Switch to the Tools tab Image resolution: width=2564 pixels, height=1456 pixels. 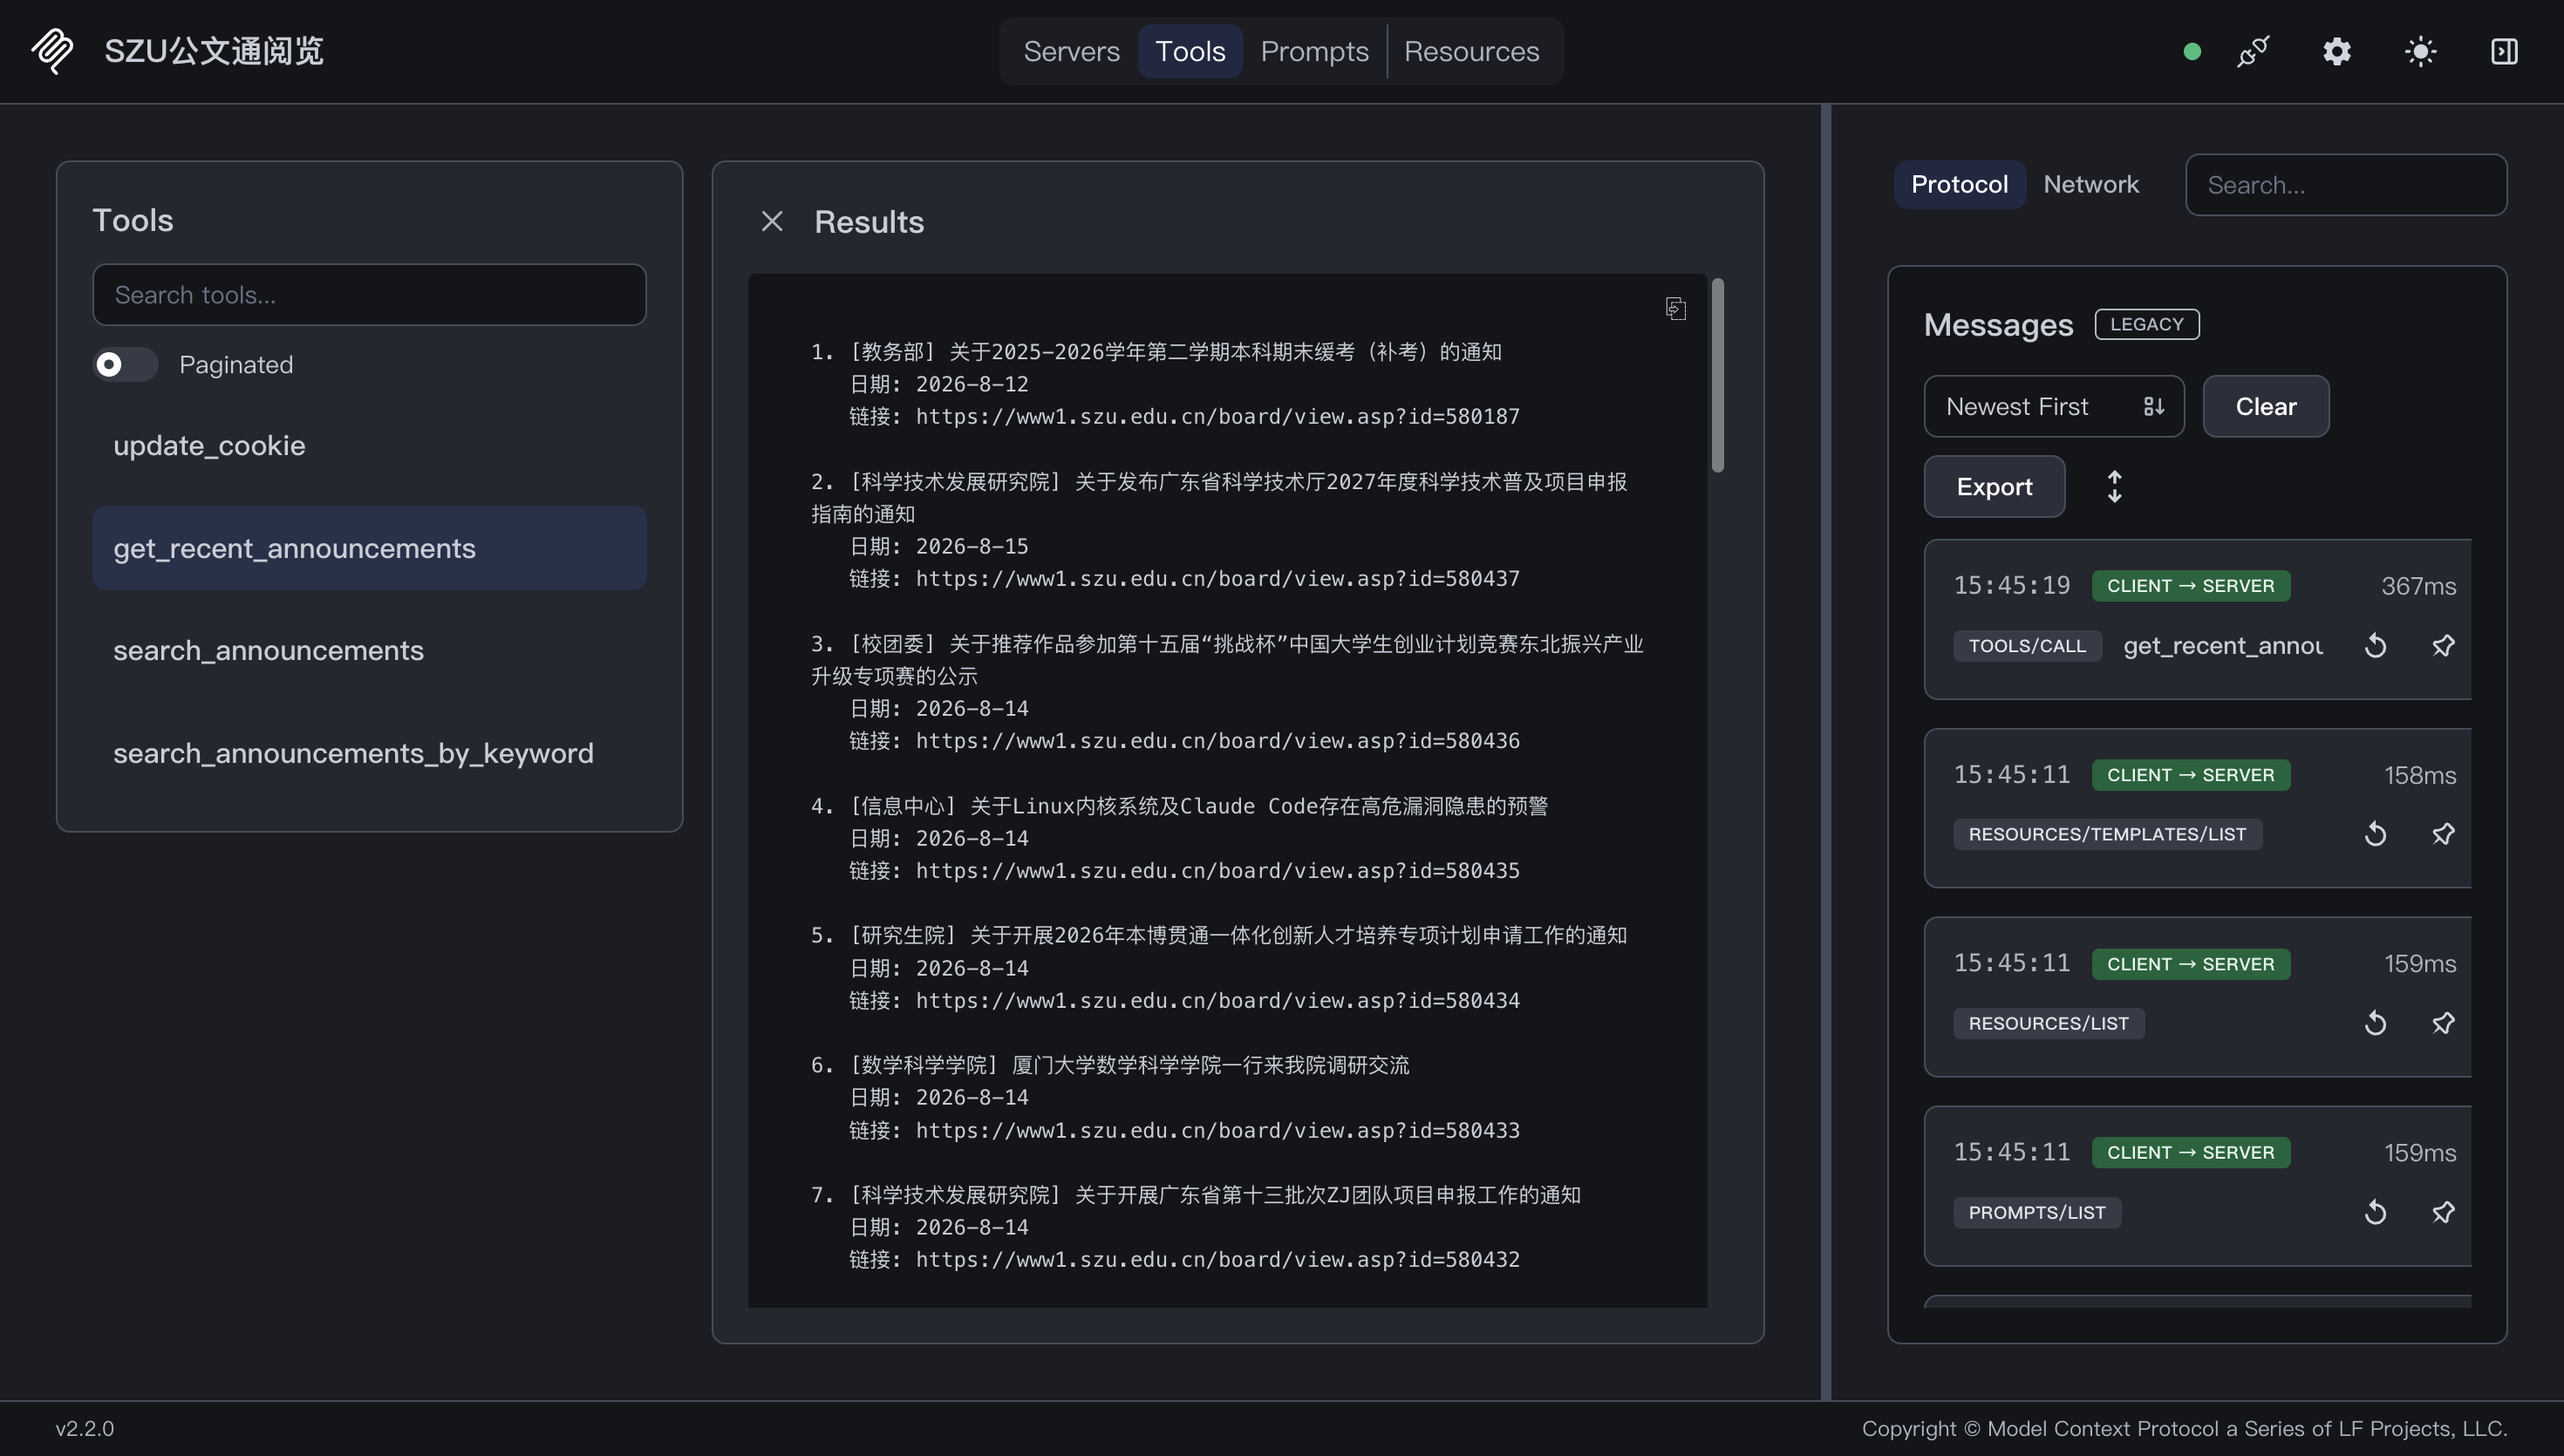[x=1190, y=51]
